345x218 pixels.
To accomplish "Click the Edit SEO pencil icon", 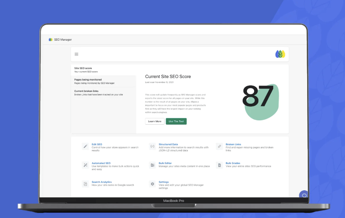I will (x=85, y=146).
